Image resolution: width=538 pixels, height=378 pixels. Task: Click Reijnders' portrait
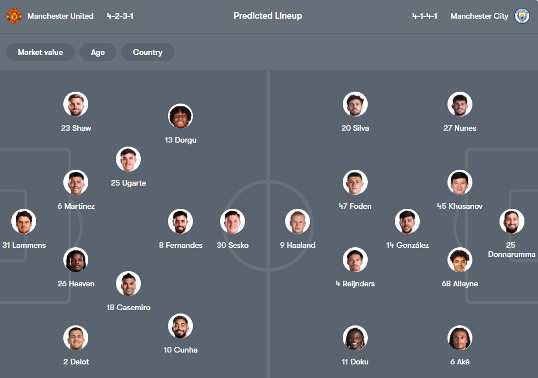[355, 260]
